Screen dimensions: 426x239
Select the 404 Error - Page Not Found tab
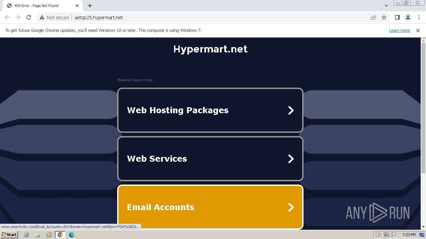point(43,6)
